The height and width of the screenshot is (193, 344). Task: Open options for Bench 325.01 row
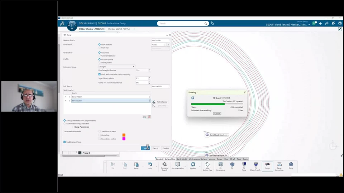(x=150, y=101)
